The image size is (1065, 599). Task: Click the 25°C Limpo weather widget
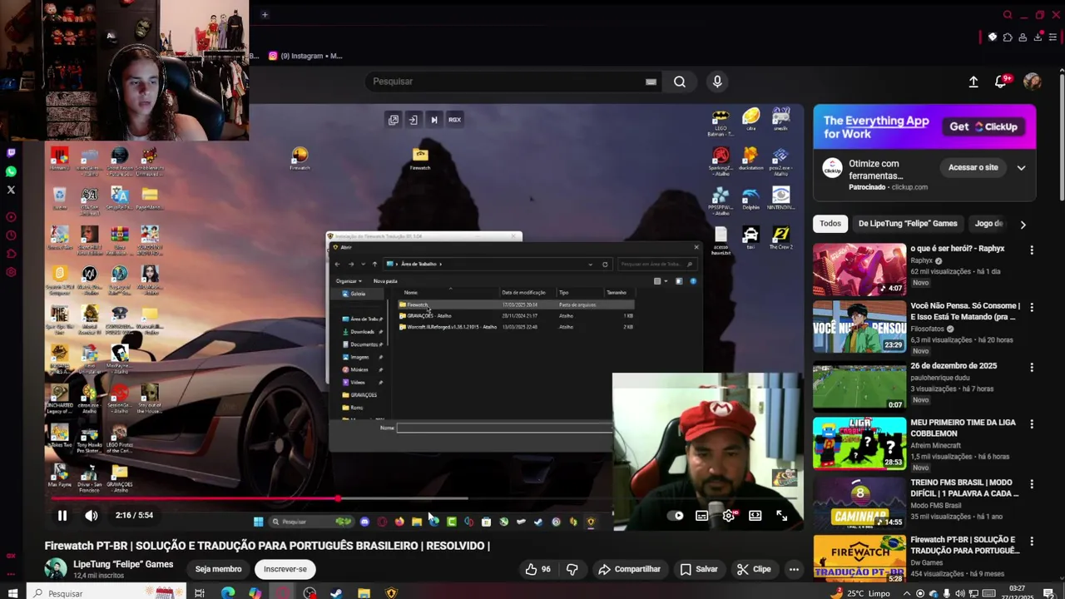pyautogui.click(x=859, y=593)
